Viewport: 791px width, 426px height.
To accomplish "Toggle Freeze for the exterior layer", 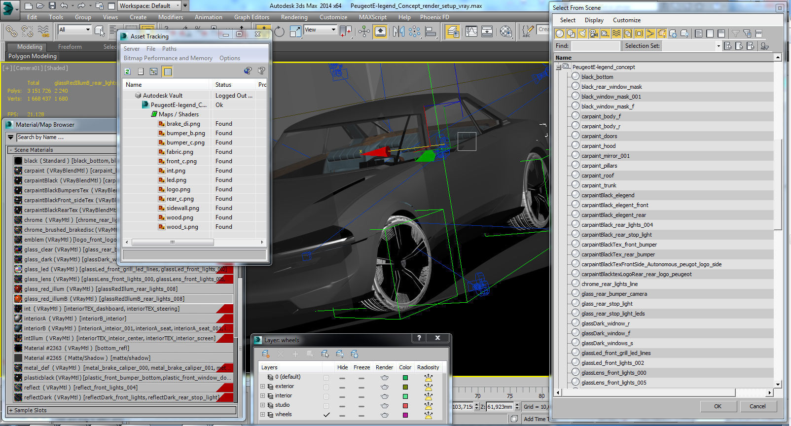I will tap(361, 387).
